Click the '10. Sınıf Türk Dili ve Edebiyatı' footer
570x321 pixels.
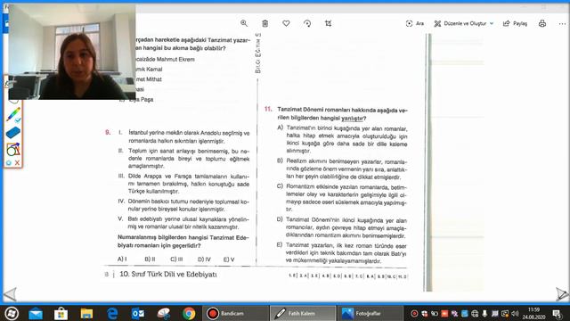pos(168,274)
